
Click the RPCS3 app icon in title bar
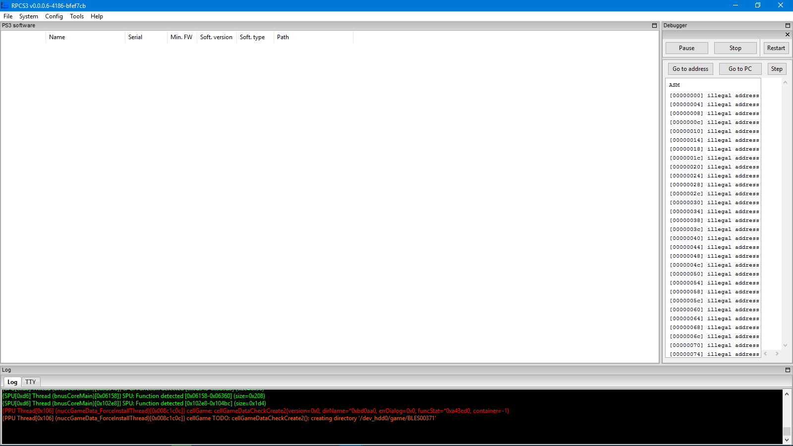pos(5,5)
